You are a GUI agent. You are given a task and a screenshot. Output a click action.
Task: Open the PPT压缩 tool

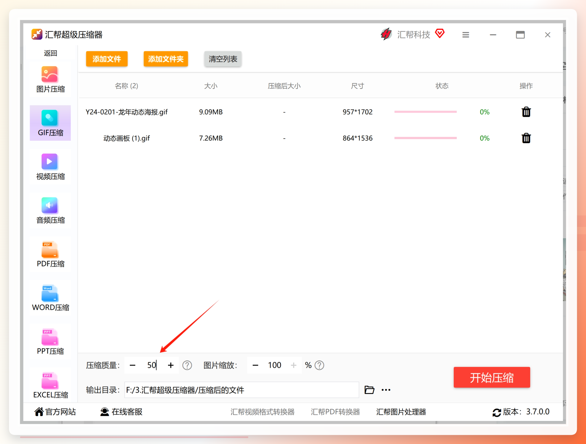pyautogui.click(x=50, y=341)
